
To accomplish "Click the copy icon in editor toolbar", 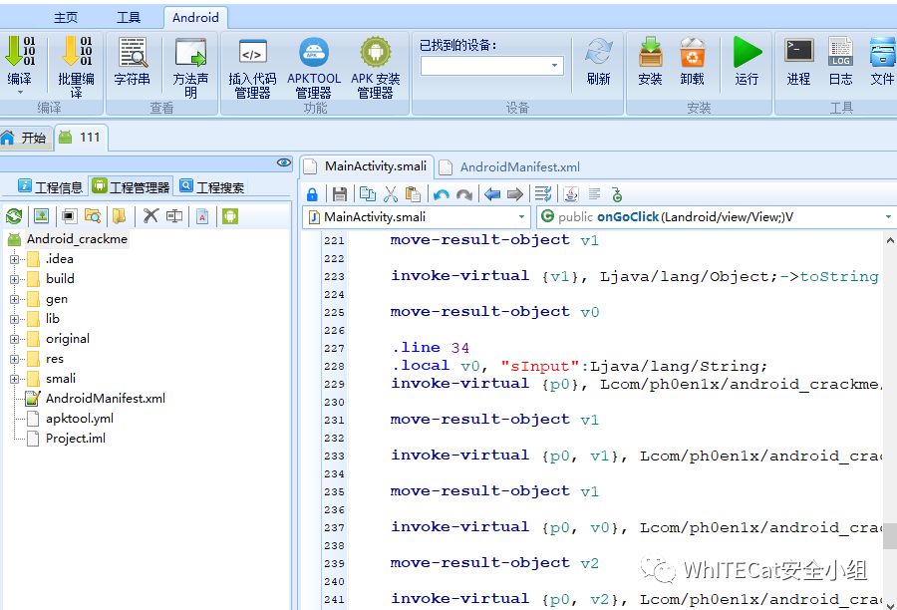I will coord(367,194).
